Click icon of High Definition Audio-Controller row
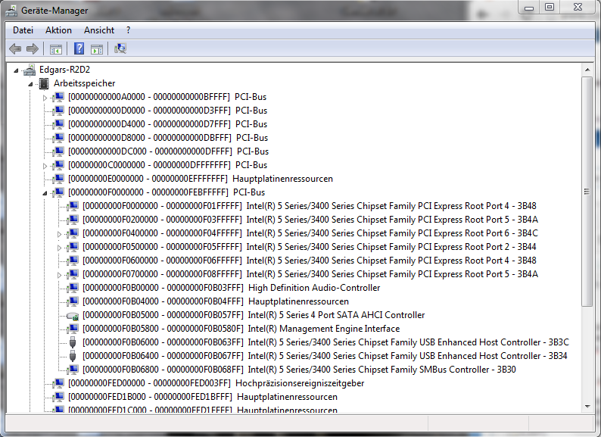This screenshot has height=437, width=601. (73, 288)
